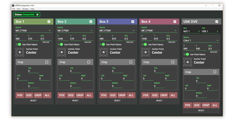Click Box 3 Crop Right field
The height and width of the screenshot is (123, 234).
128,79
